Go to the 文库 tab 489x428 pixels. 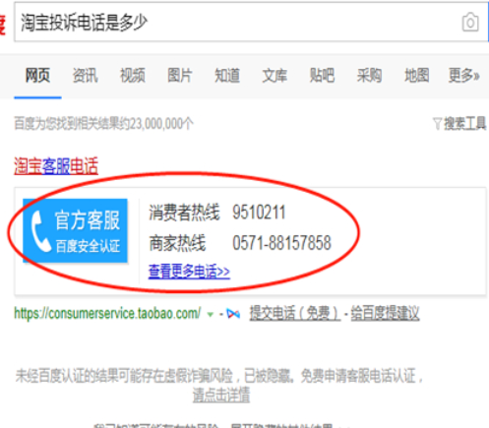[275, 75]
